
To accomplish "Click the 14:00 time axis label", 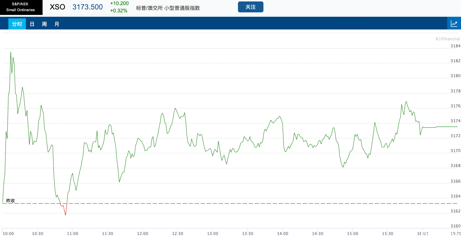I will [x=283, y=234].
